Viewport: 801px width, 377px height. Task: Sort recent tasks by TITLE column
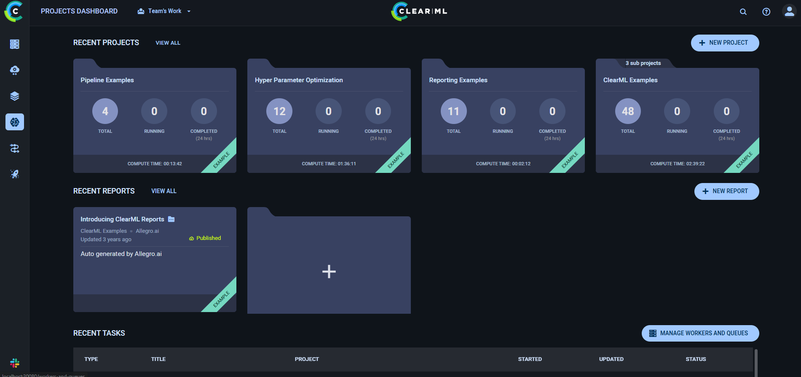[158, 359]
